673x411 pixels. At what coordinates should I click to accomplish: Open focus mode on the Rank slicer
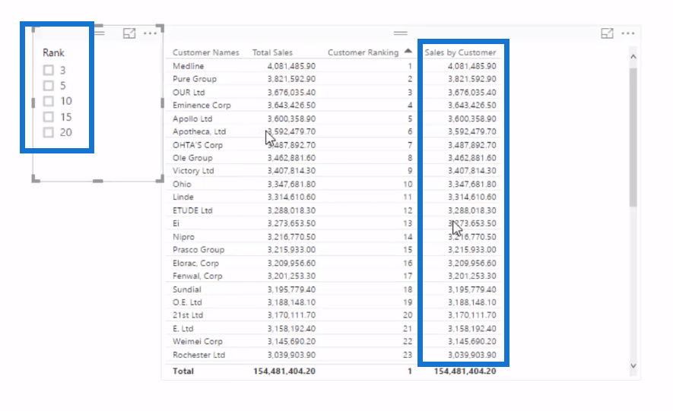coord(129,33)
